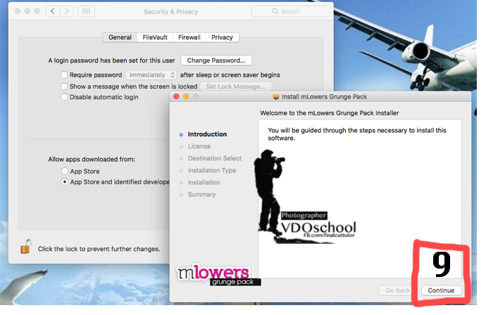Click the License step in installer
The image size is (486, 315).
199,146
